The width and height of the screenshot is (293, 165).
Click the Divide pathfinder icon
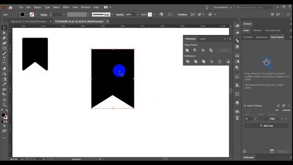pyautogui.click(x=188, y=61)
